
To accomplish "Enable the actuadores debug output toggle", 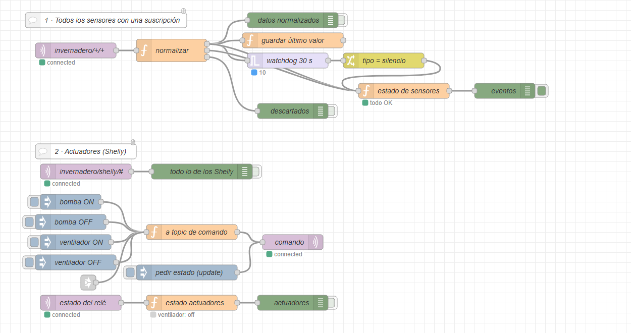I will click(x=332, y=303).
